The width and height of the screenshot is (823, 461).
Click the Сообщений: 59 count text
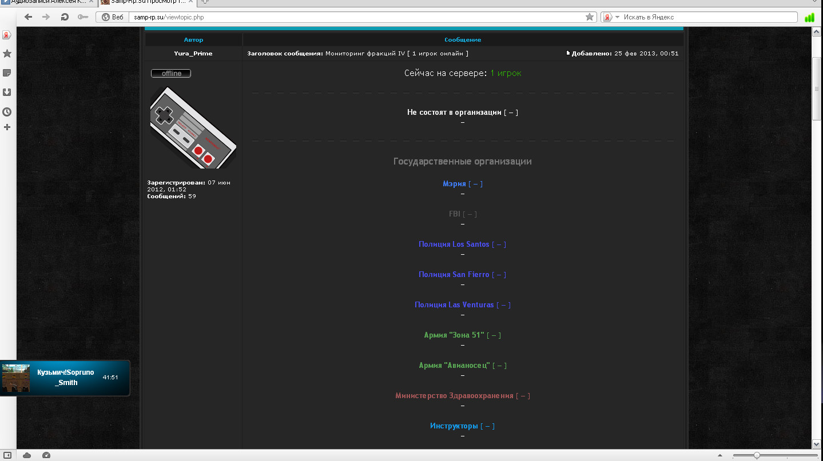pyautogui.click(x=172, y=197)
